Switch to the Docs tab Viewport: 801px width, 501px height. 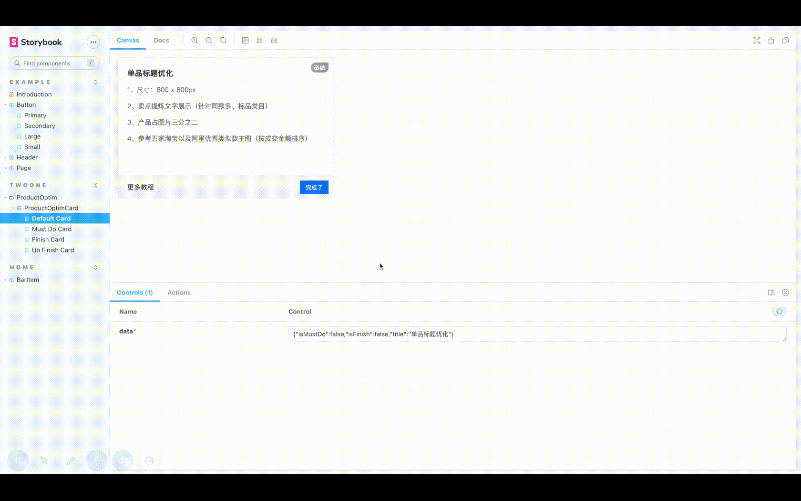click(161, 41)
